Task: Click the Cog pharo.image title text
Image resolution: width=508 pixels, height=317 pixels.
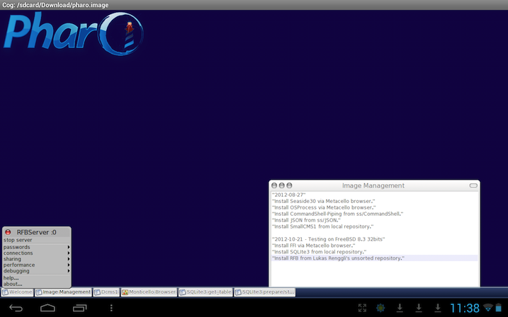Action: click(x=55, y=5)
